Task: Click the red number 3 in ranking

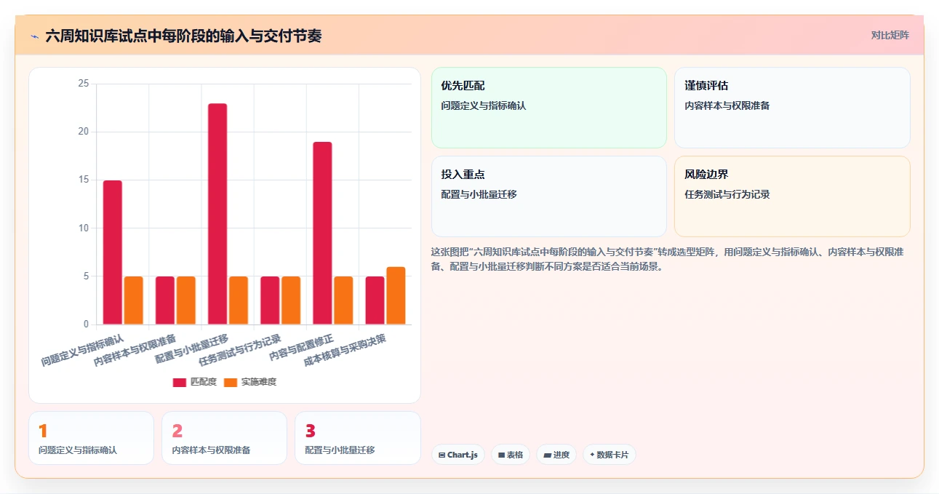Action: [x=311, y=431]
